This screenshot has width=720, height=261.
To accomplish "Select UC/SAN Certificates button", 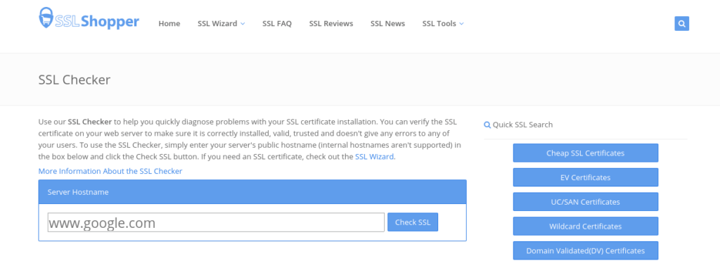I will click(586, 202).
